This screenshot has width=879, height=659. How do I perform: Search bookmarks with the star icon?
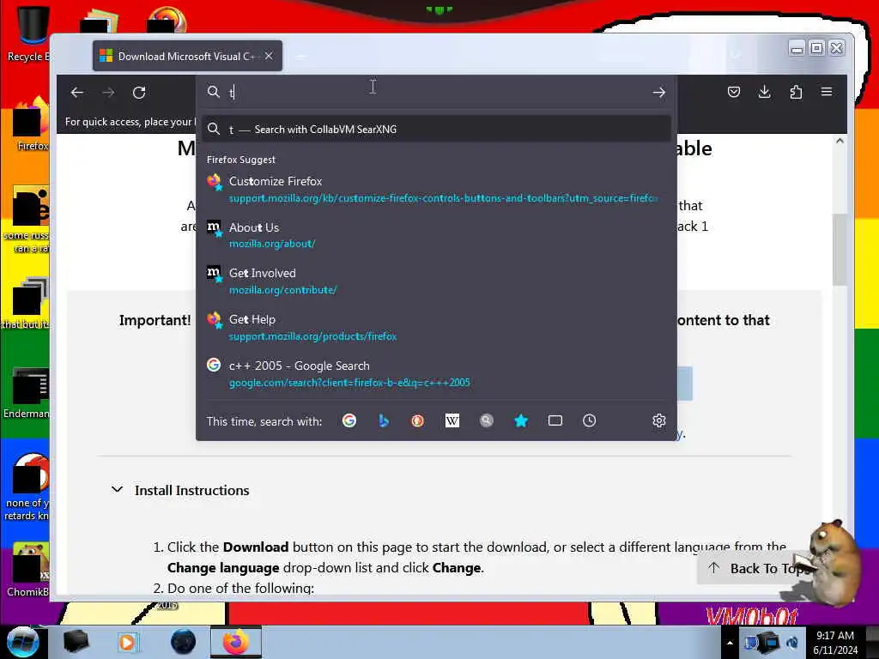(521, 420)
